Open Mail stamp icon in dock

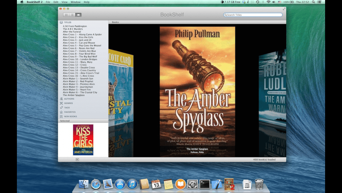(x=108, y=184)
